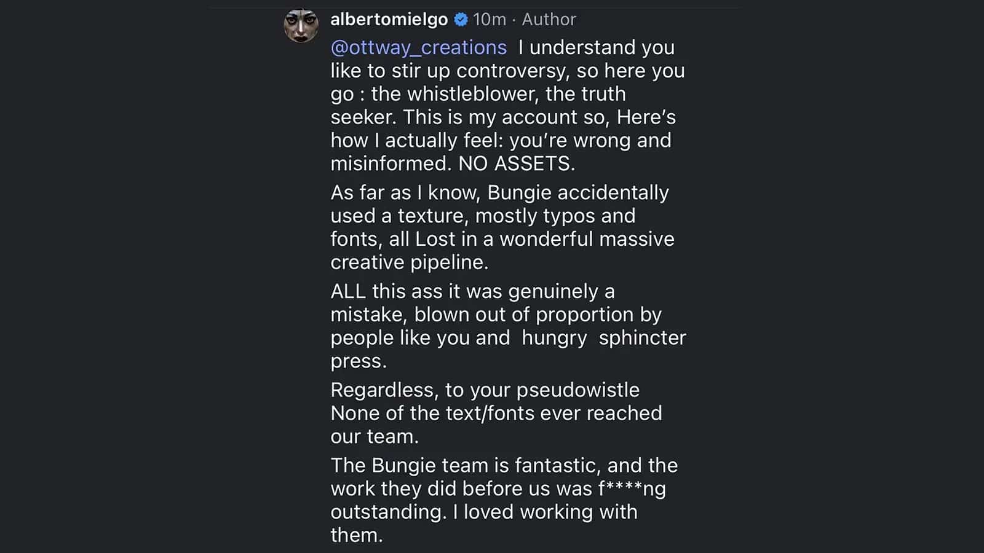The height and width of the screenshot is (553, 984).
Task: Click the blue verified badge
Action: point(461,20)
